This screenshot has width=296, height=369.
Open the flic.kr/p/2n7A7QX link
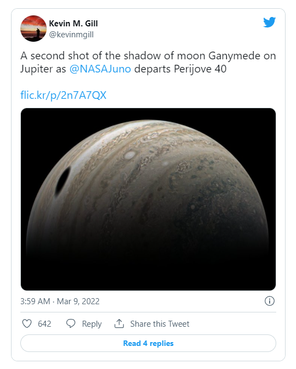[64, 96]
